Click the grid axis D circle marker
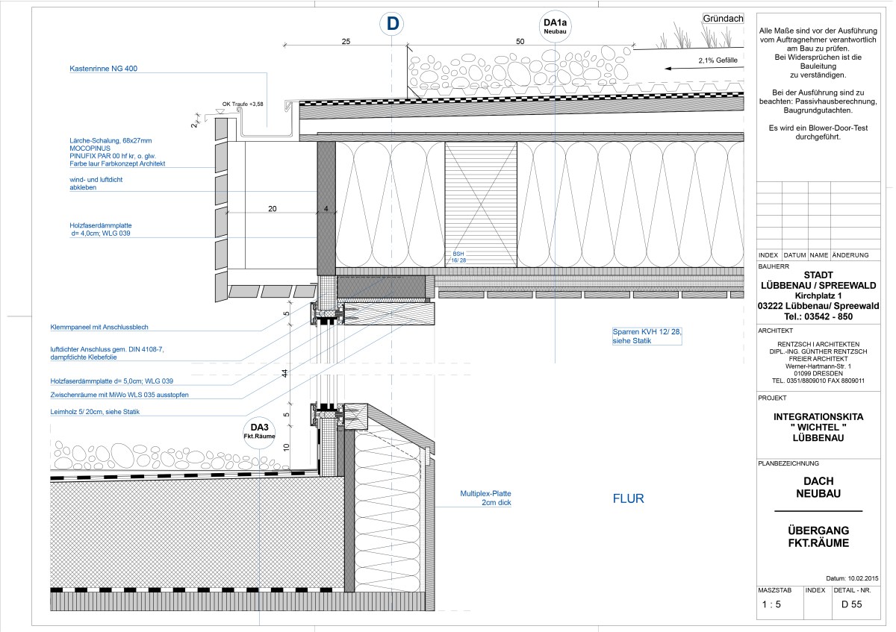This screenshot has width=896, height=632. 393,23
